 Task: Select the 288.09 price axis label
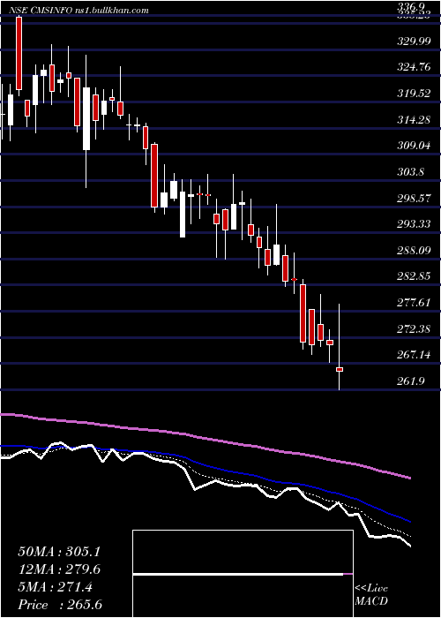[x=414, y=250]
